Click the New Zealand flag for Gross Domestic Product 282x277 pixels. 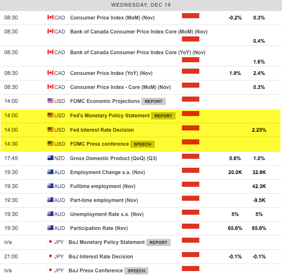coord(50,158)
